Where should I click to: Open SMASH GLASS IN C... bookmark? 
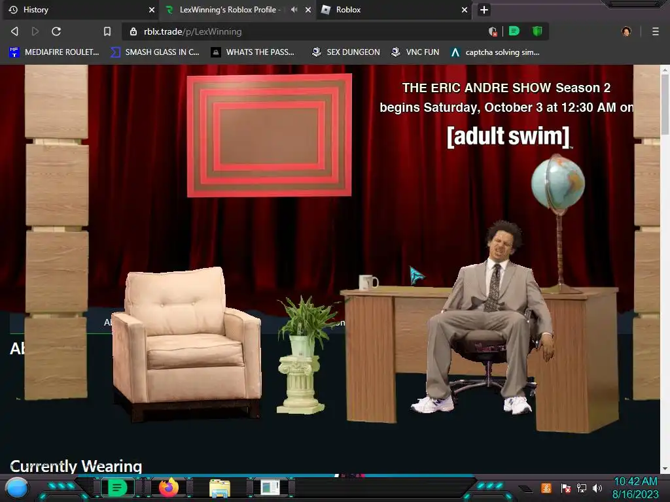tap(155, 52)
